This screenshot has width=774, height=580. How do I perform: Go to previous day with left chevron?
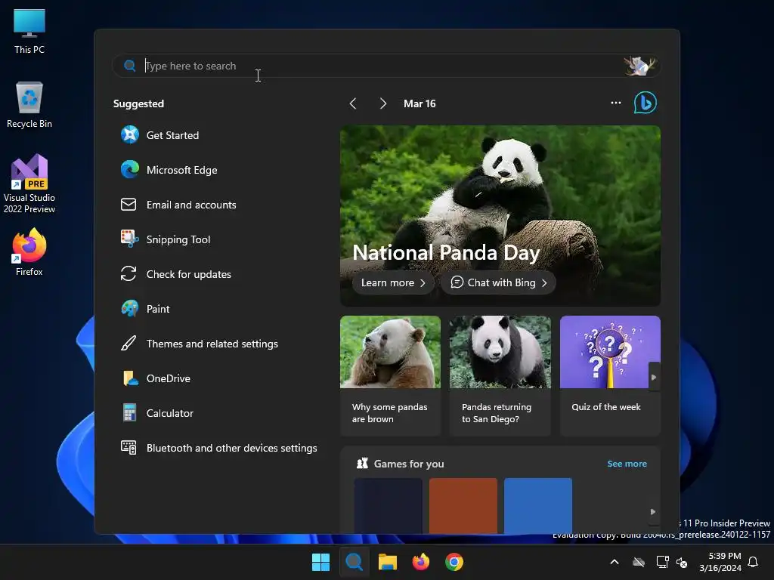tap(353, 103)
